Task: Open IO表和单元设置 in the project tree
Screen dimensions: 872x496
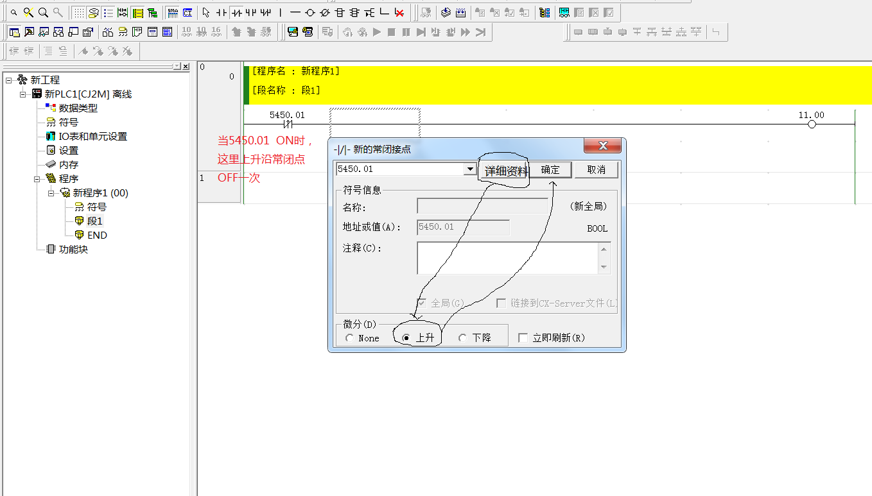Action: coord(92,137)
